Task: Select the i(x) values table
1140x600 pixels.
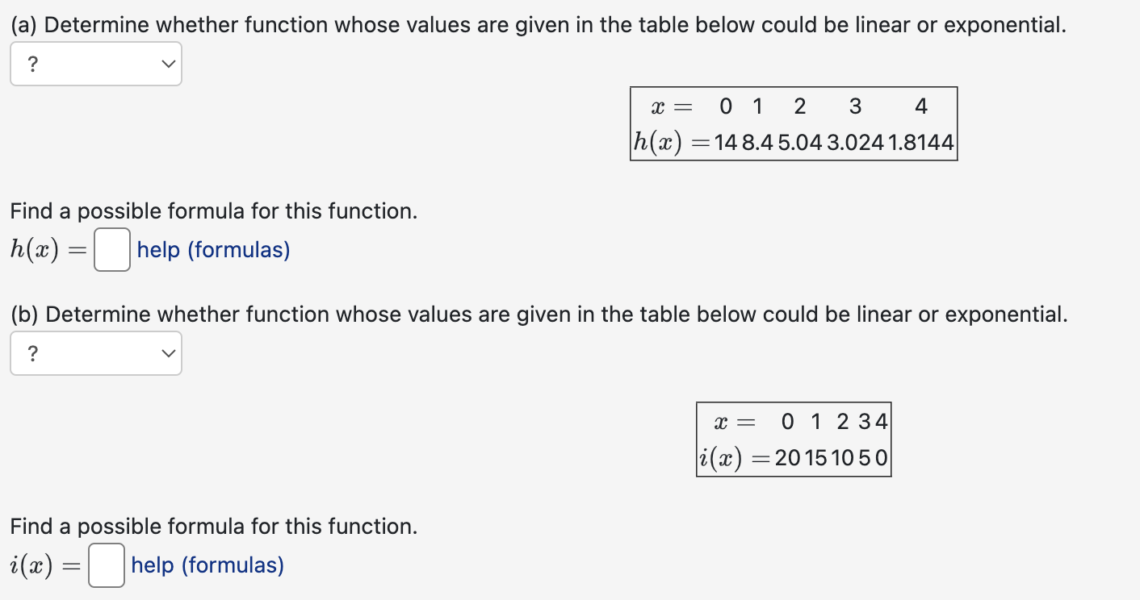Action: point(793,440)
